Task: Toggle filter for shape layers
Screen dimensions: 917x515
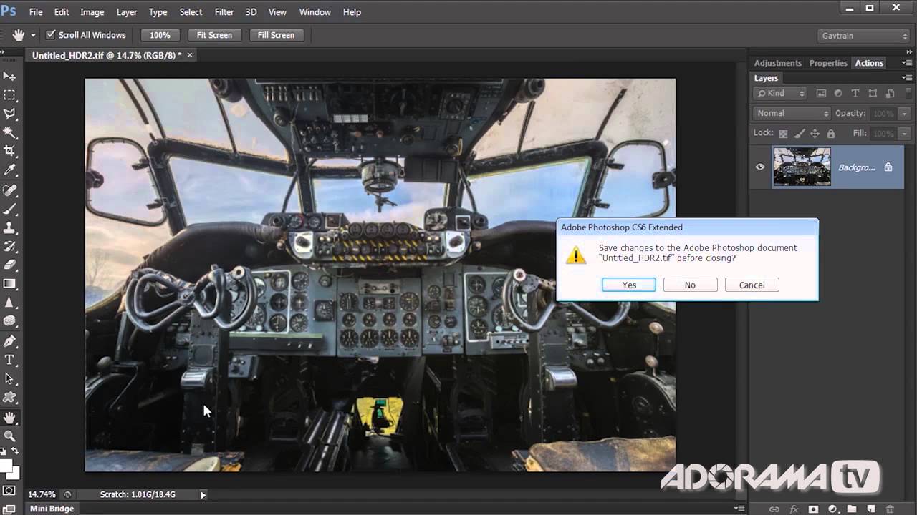Action: 873,93
